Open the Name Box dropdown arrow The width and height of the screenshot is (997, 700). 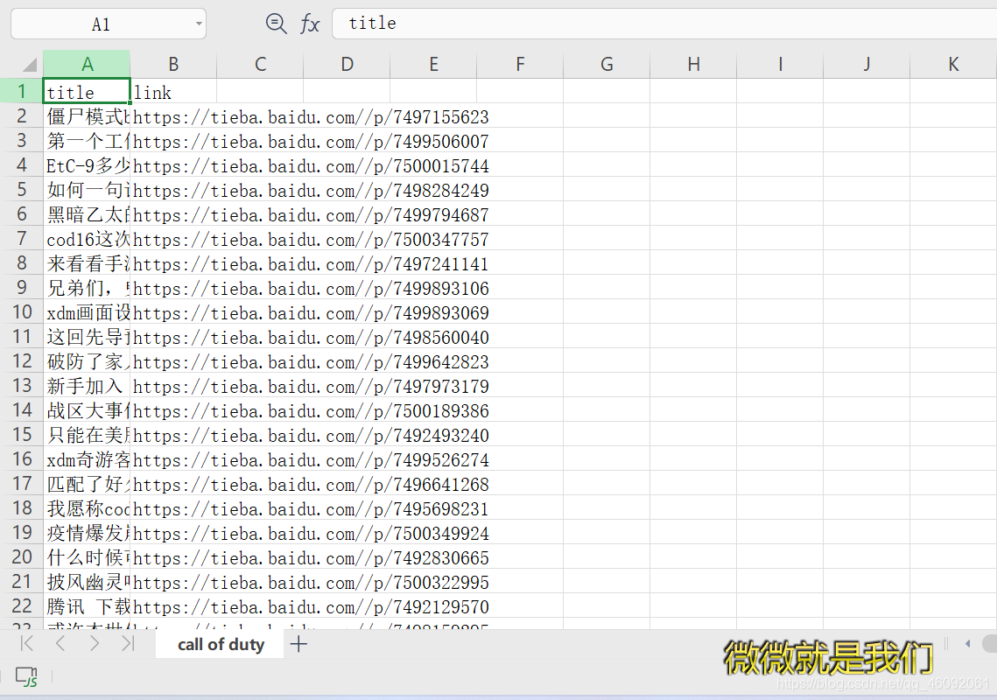coord(199,24)
